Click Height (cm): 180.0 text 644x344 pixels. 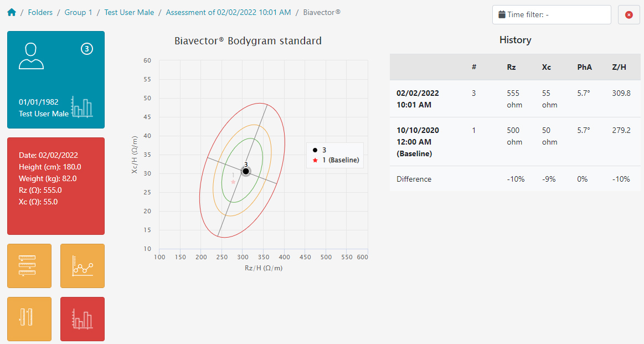[x=50, y=167]
